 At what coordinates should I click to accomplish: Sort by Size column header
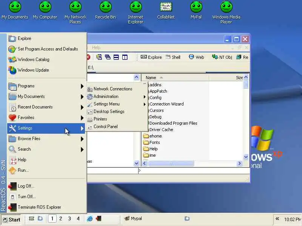coord(226,78)
